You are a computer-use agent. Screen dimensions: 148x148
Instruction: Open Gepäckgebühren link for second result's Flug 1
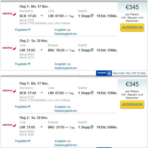pos(66,109)
